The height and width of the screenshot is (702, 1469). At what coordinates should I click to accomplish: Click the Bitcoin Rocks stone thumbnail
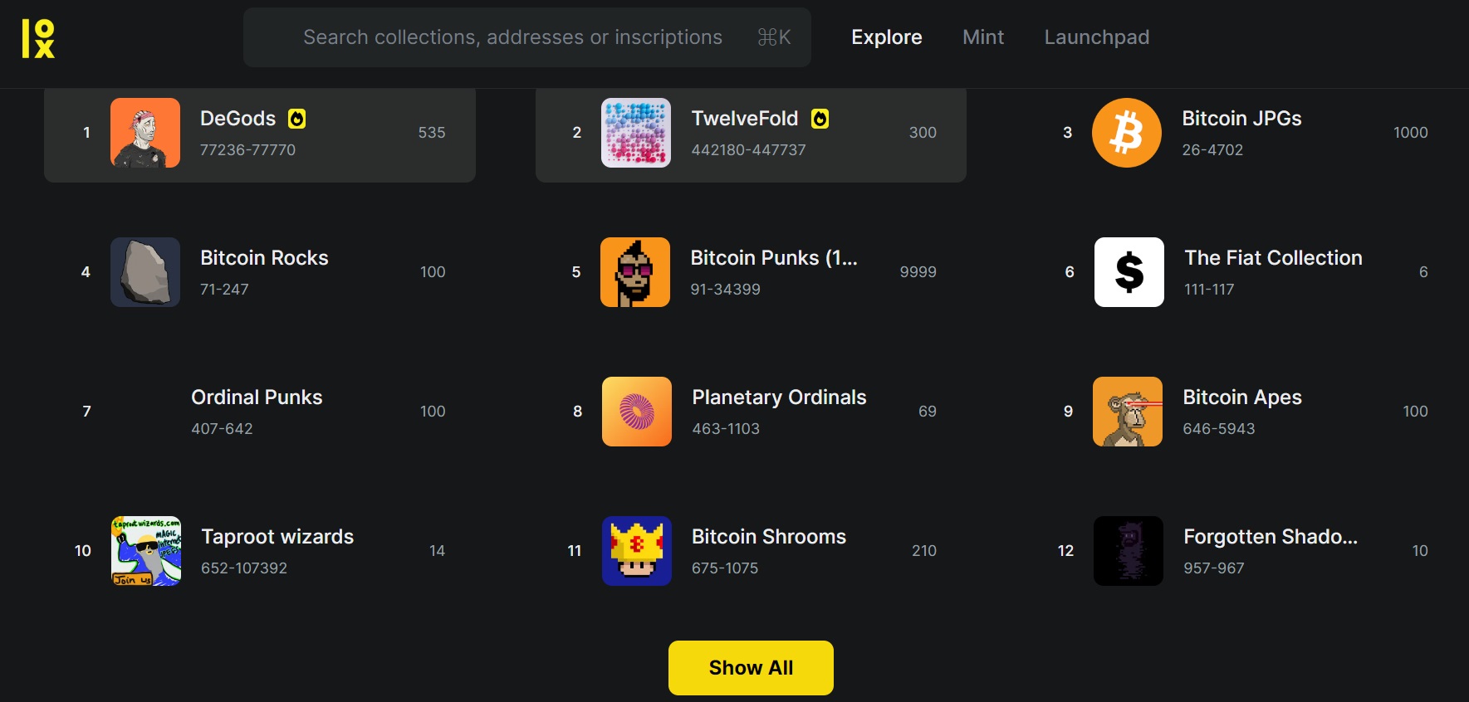145,272
